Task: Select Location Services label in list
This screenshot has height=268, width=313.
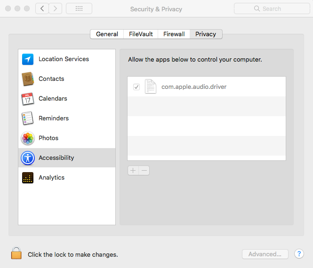Action: (x=64, y=59)
